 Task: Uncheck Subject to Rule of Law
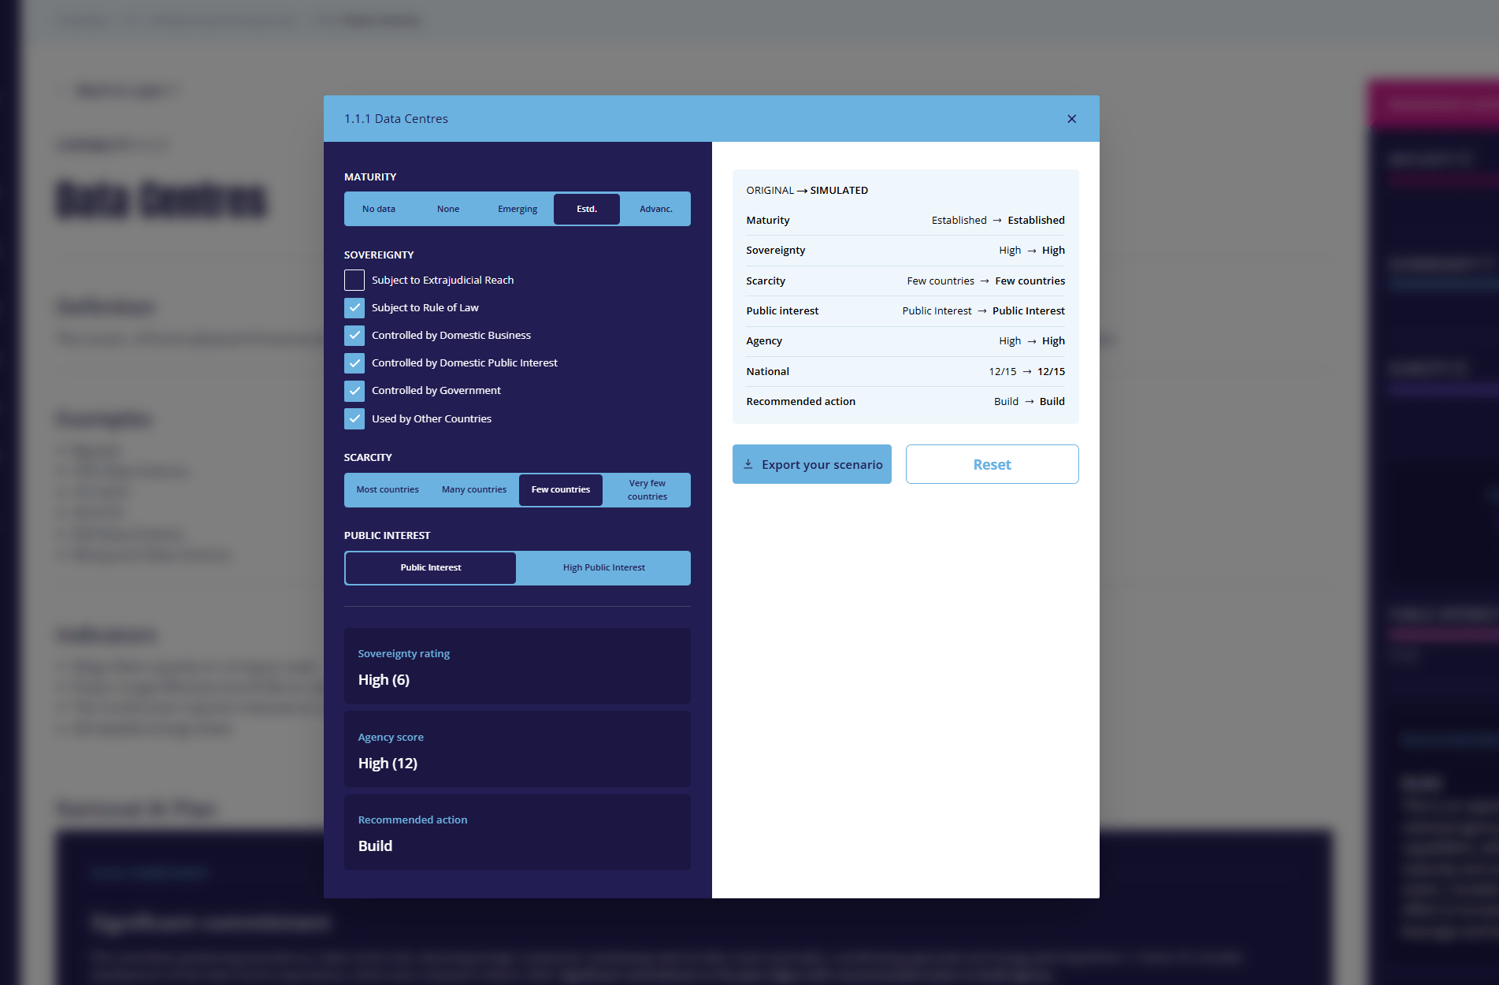click(x=354, y=307)
